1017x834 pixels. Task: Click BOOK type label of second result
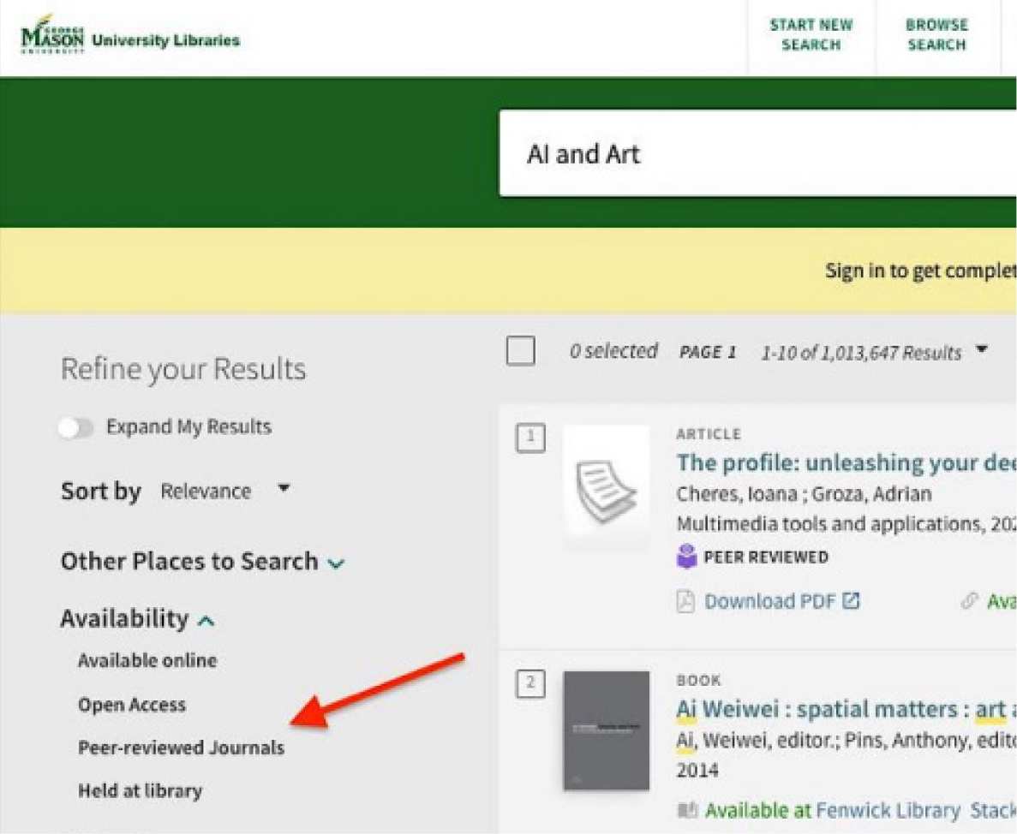698,680
